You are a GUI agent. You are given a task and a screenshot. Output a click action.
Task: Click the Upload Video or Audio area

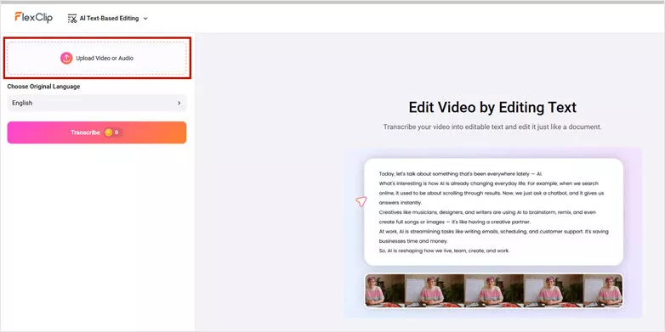(97, 58)
